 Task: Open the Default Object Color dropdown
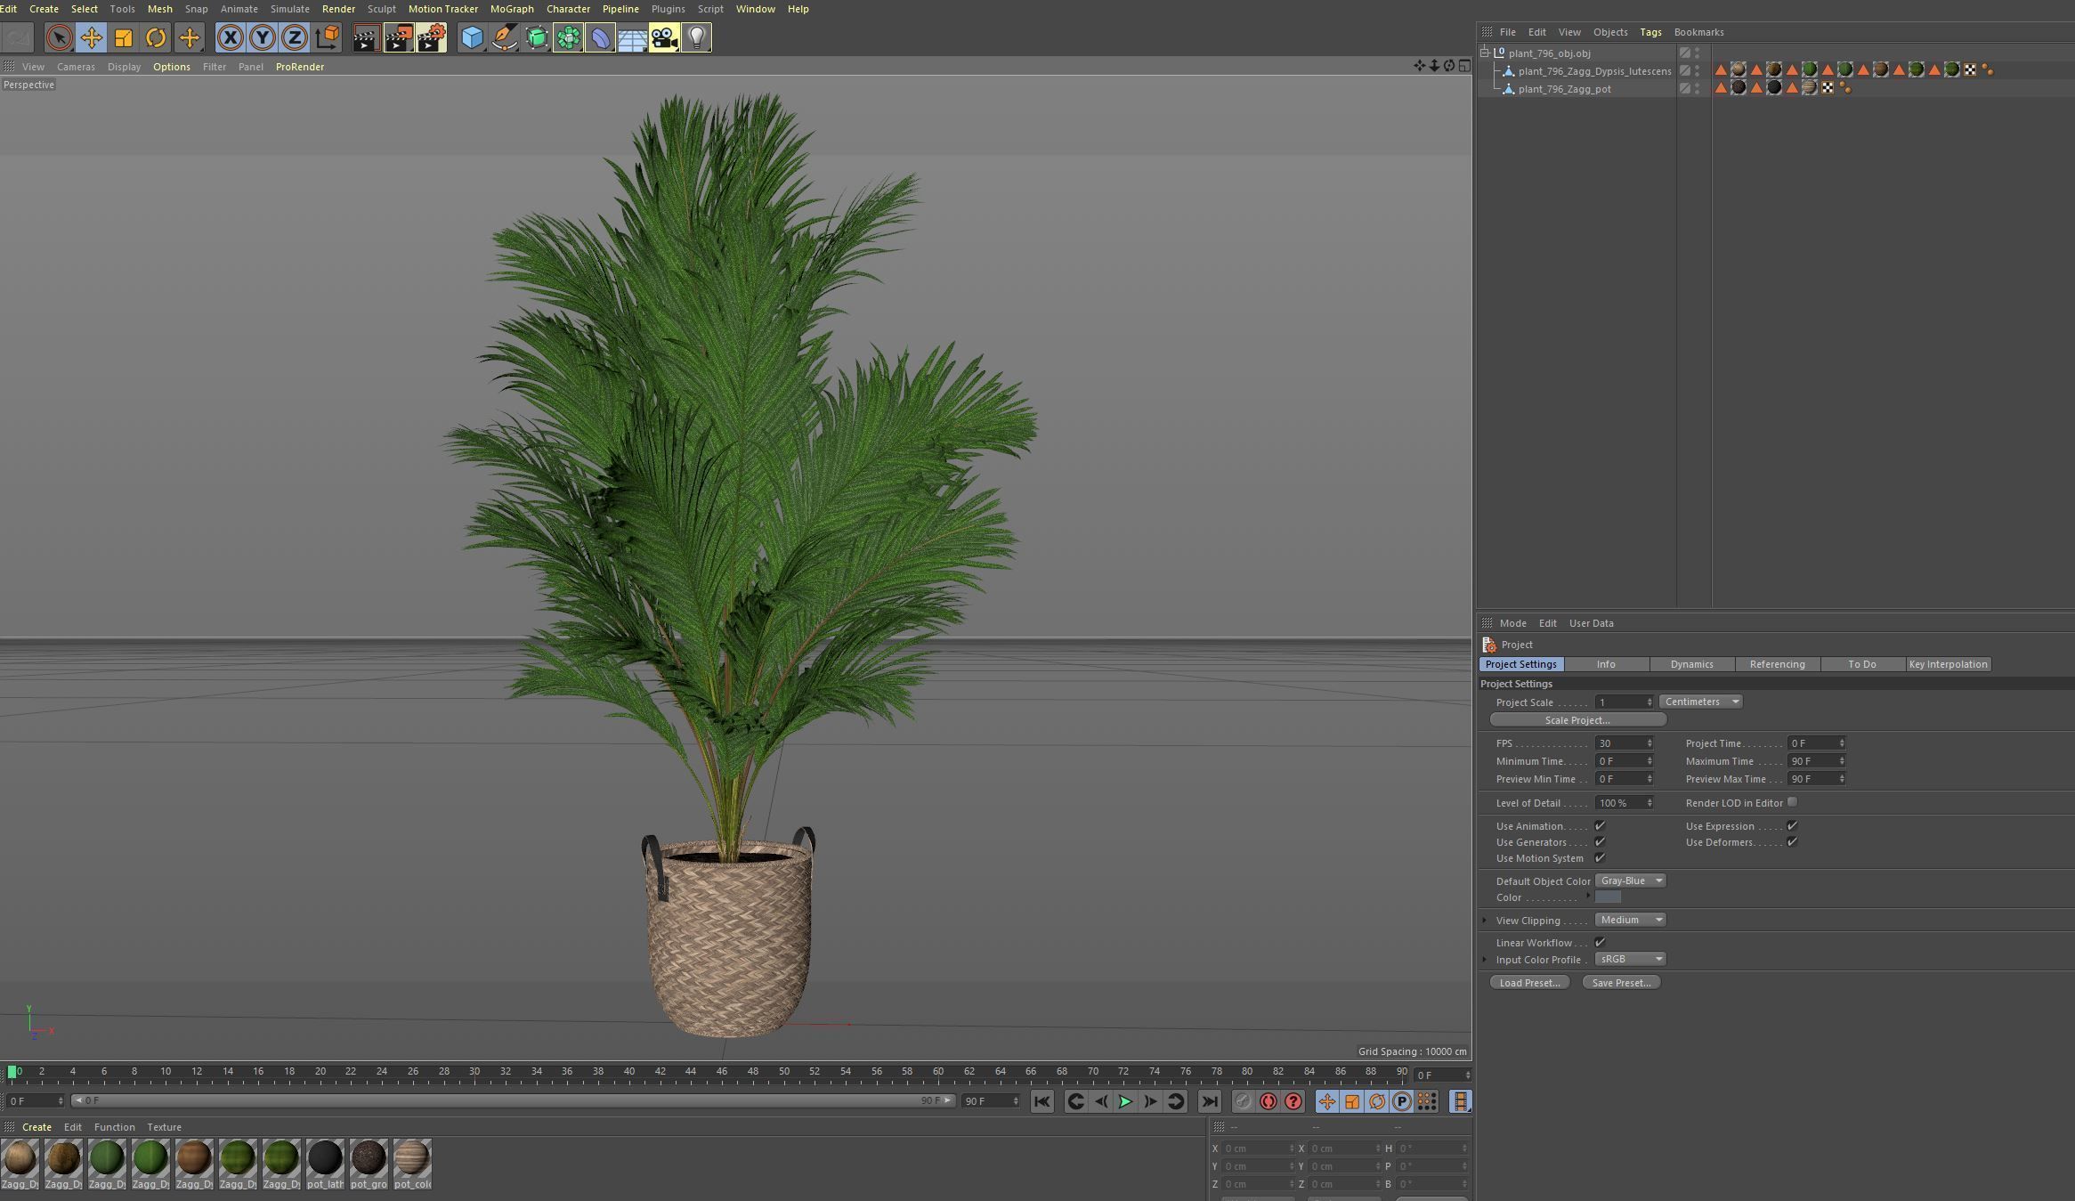pyautogui.click(x=1630, y=880)
